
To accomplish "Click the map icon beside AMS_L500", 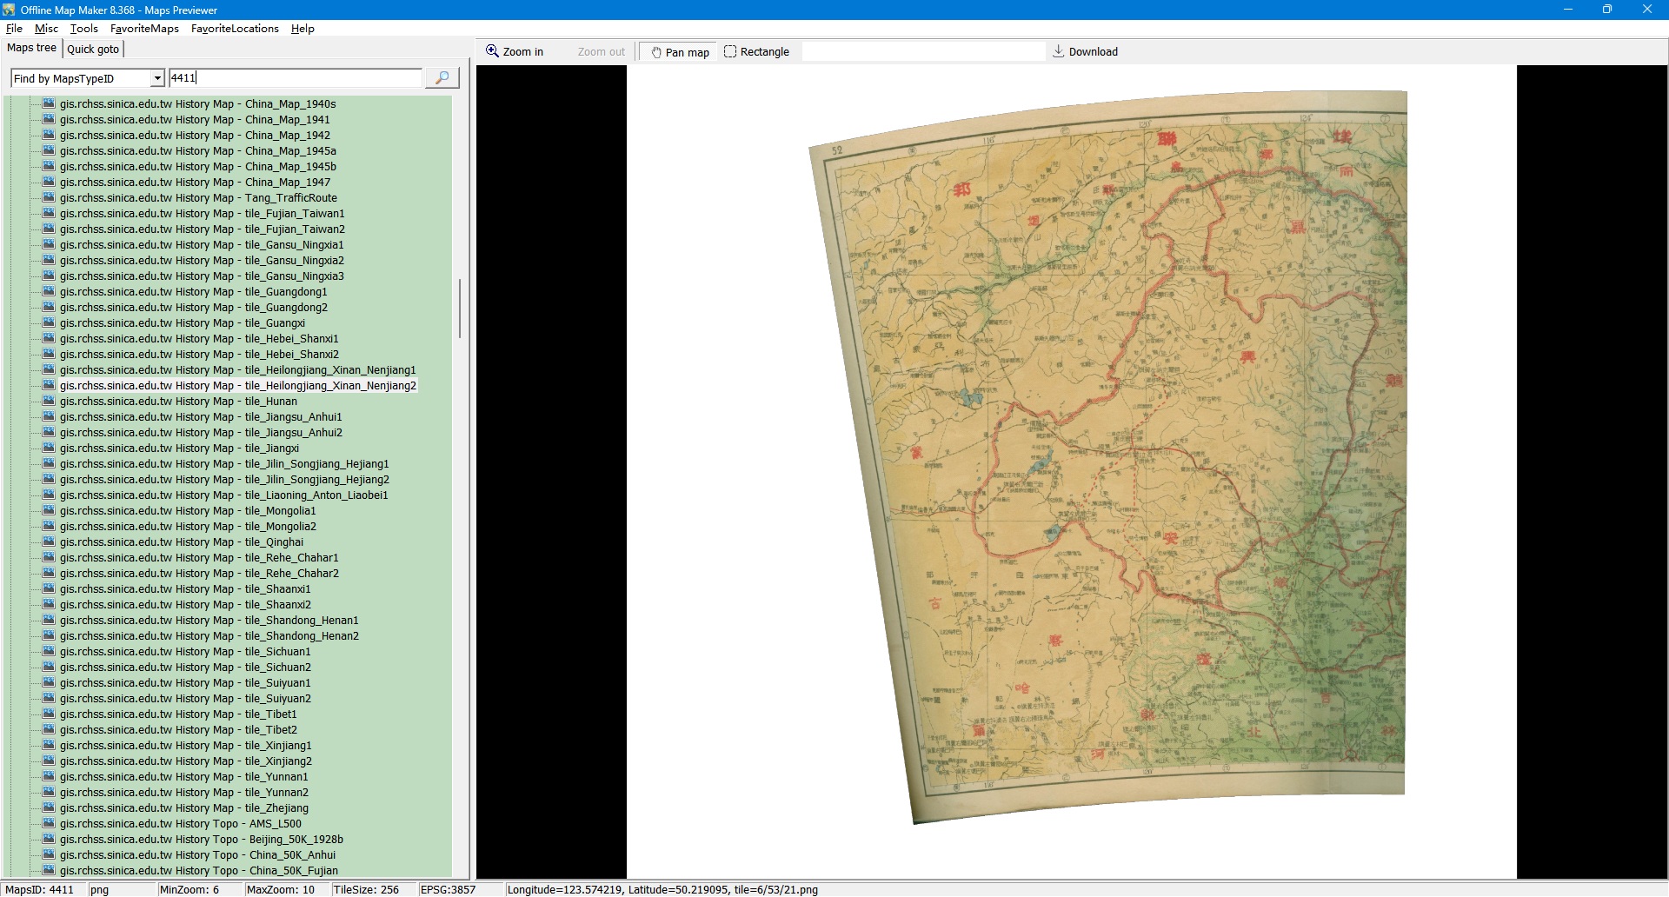I will 49,824.
